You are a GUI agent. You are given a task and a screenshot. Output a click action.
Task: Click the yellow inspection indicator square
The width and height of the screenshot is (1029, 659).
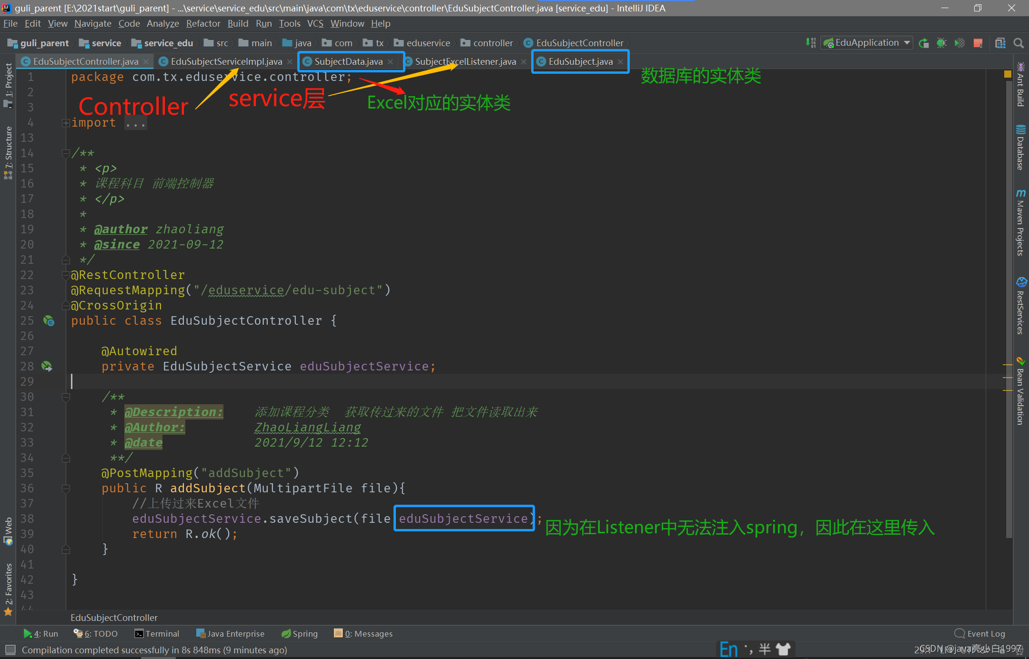pos(1008,74)
